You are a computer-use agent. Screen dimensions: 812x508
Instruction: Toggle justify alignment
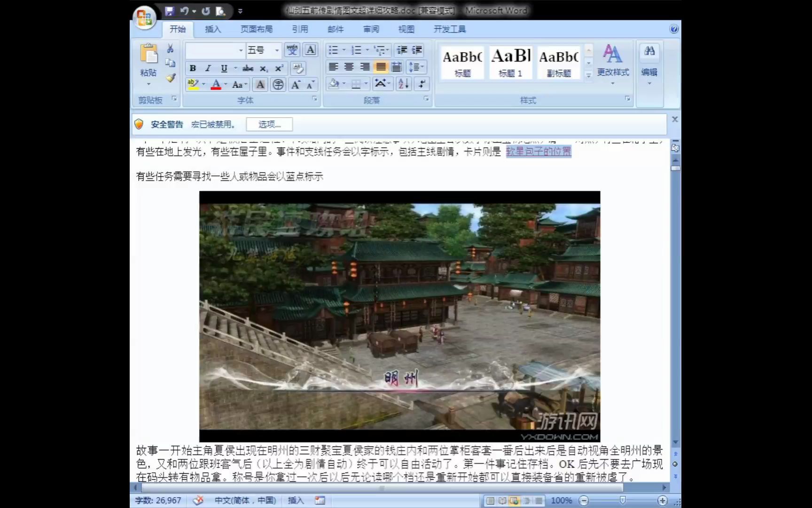pos(381,67)
